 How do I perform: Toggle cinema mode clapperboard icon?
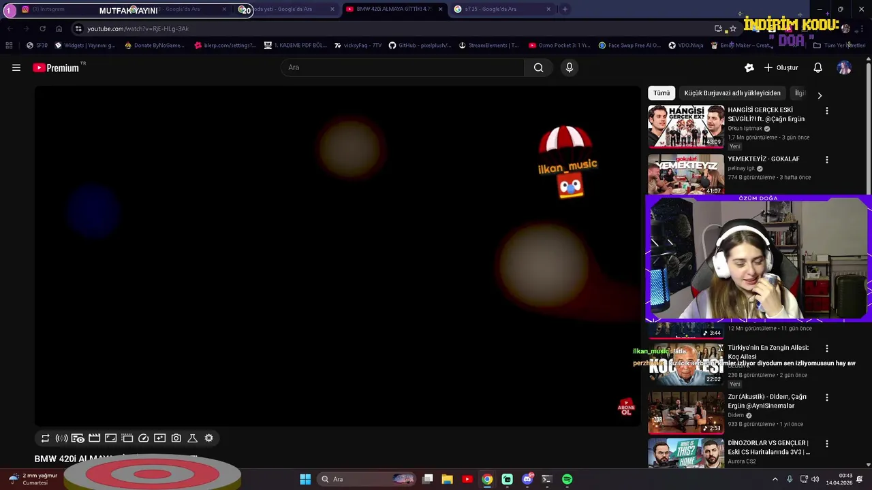94,438
